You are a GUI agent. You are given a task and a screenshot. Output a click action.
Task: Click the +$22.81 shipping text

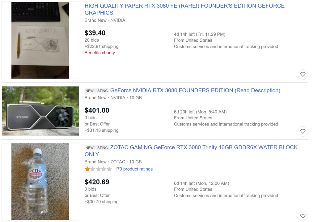pos(101,47)
